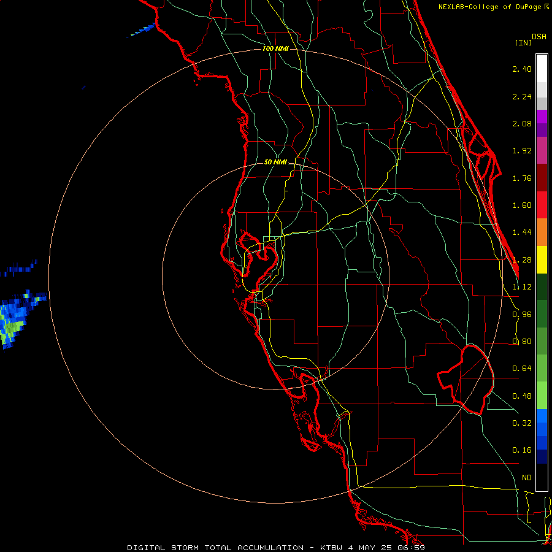Click the 1.92 legend value

(522, 151)
